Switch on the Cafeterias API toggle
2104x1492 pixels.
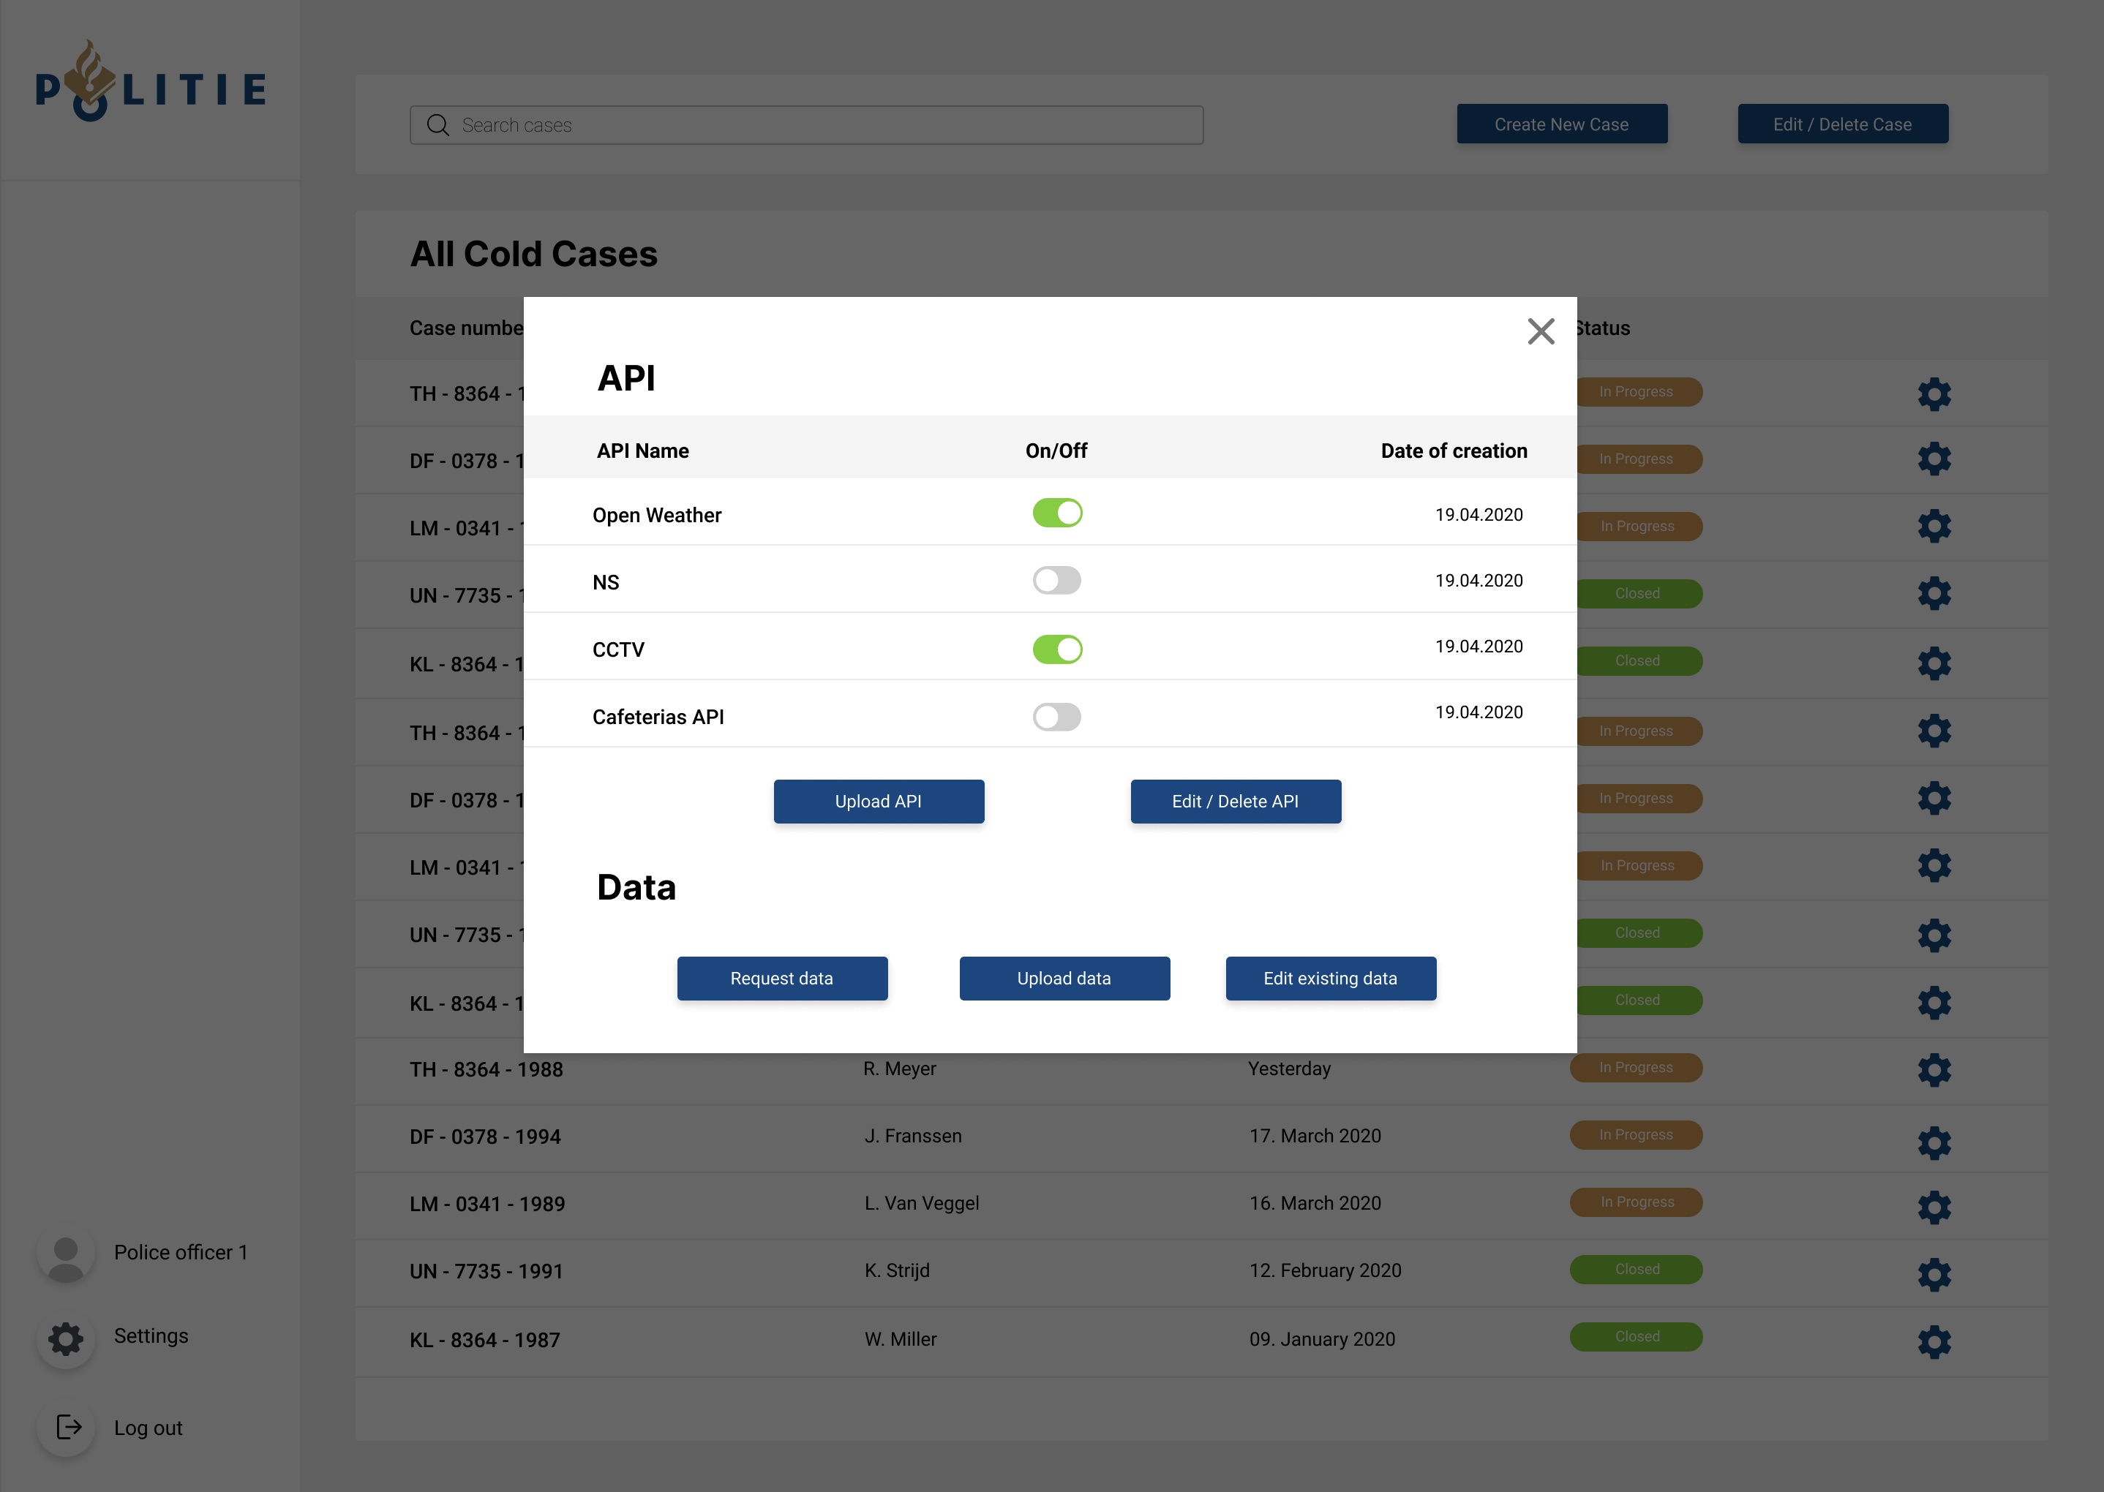[1056, 717]
